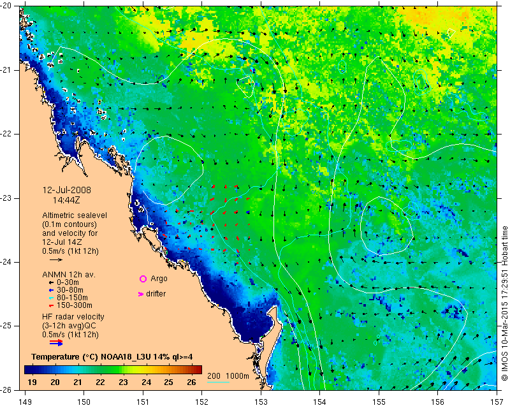Click the 155 longitude axis label

[x=379, y=402]
